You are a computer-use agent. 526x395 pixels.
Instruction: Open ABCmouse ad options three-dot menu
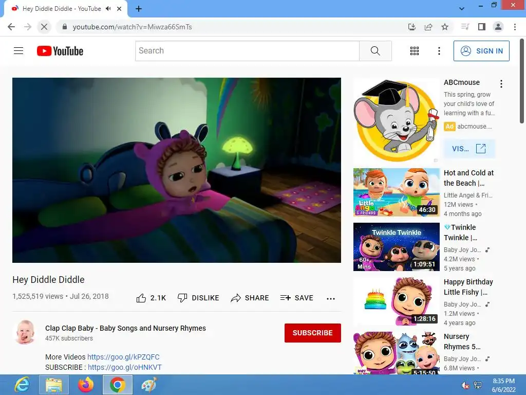501,84
